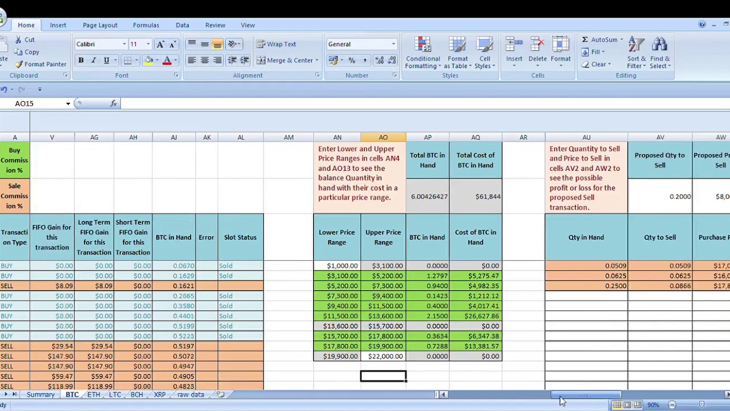Click Decrease Decimal icon
Viewport: 730px width, 411px height.
coord(392,61)
